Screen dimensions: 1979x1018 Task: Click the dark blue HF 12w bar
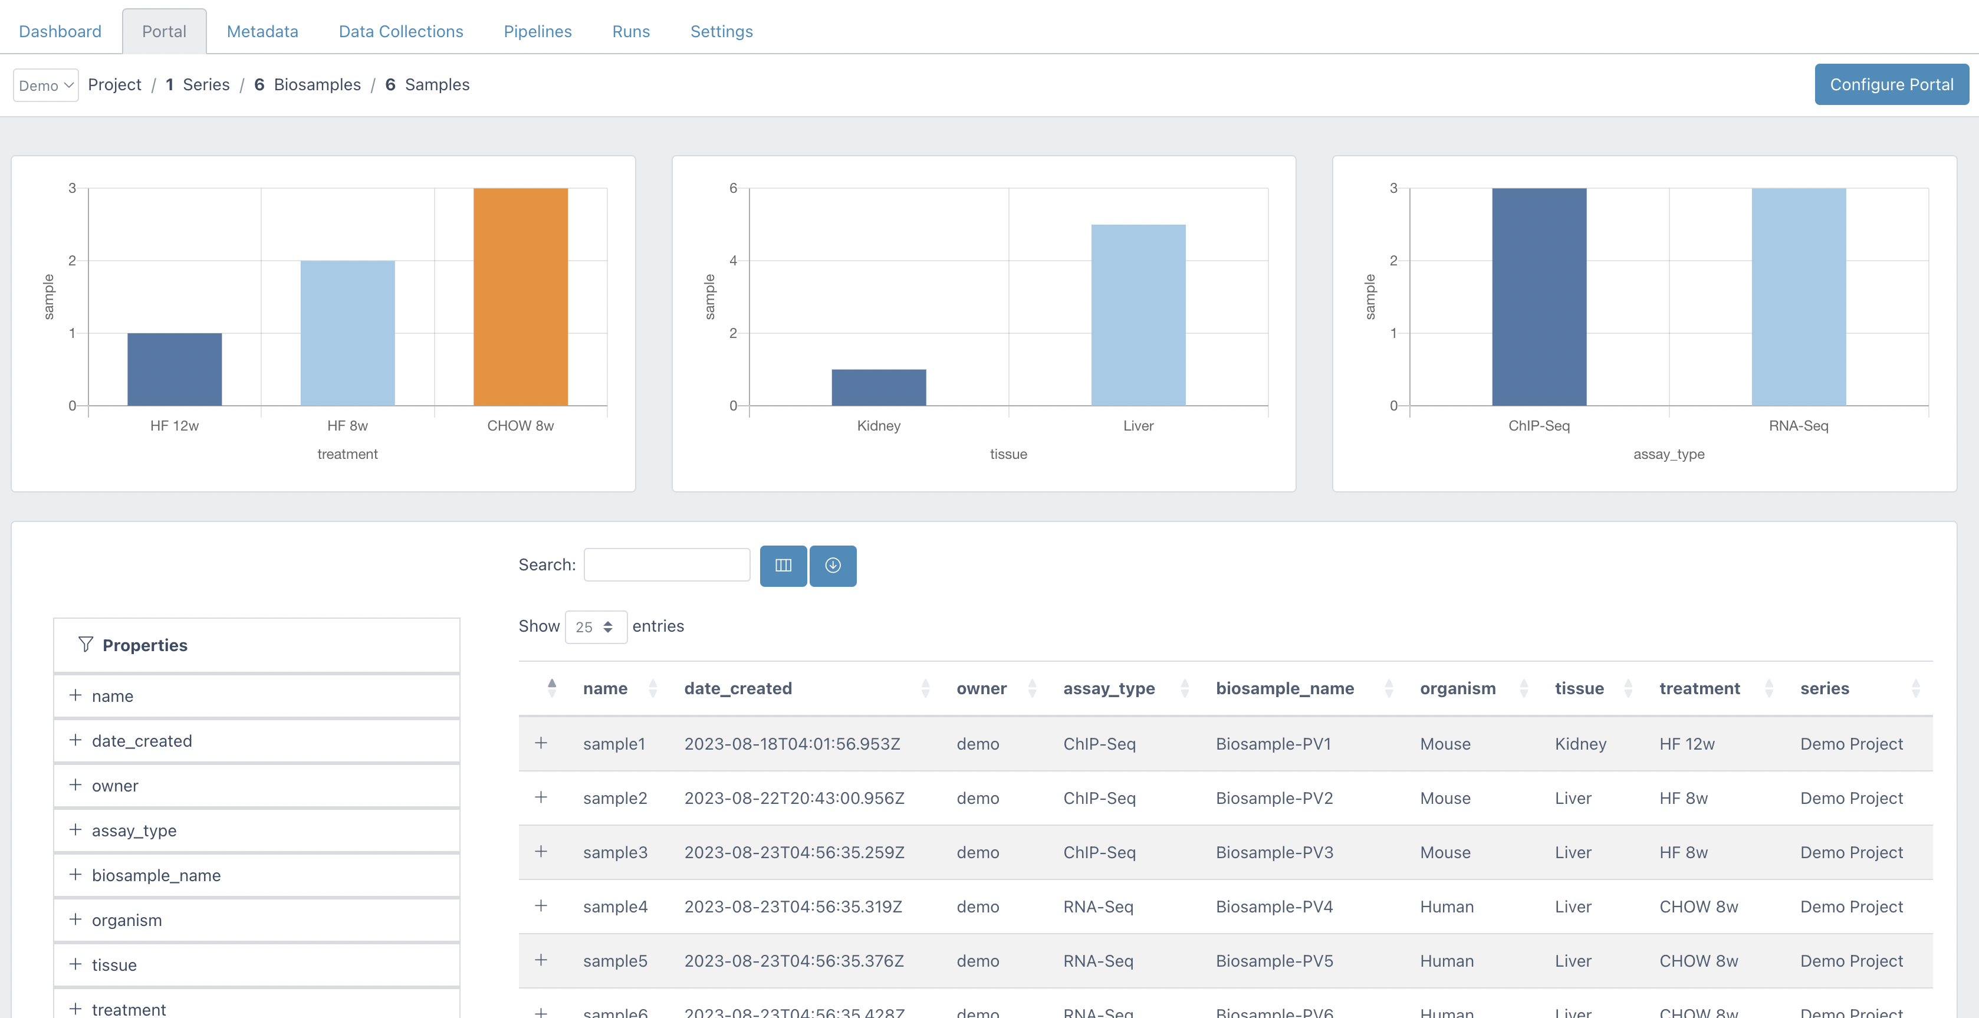click(x=175, y=370)
